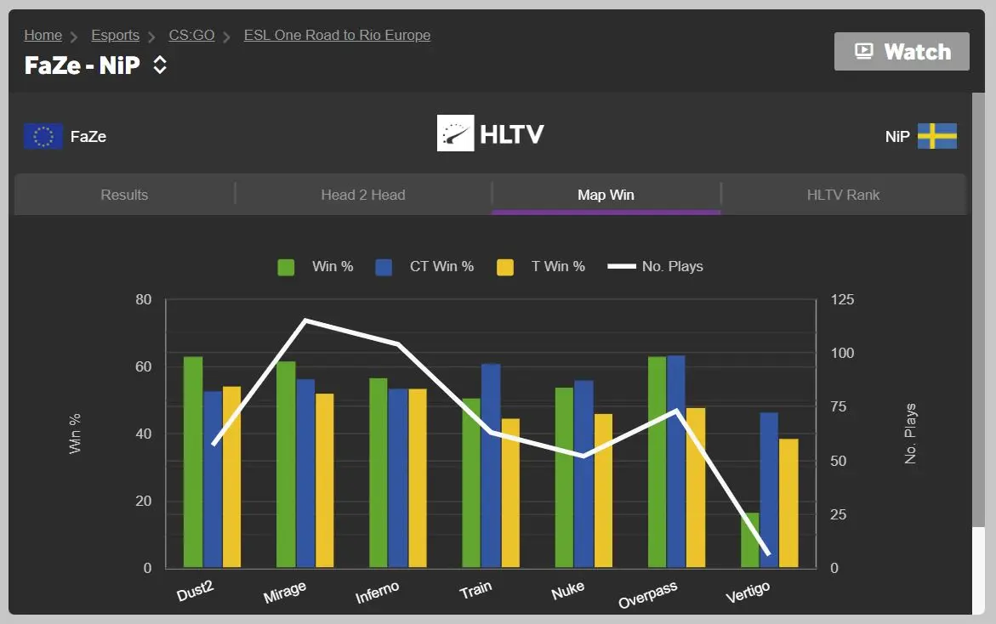Open the Esports breadcrumb link
This screenshot has height=624, width=996.
[115, 35]
